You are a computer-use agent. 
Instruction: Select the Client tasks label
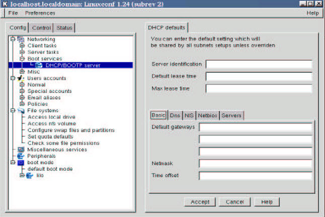(42, 46)
